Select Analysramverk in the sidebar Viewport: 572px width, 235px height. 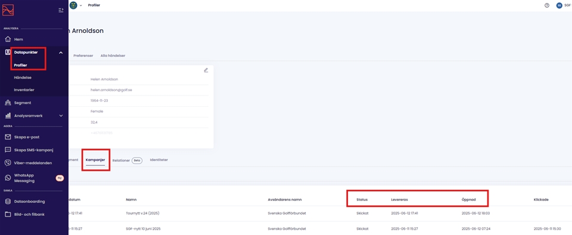(x=29, y=115)
